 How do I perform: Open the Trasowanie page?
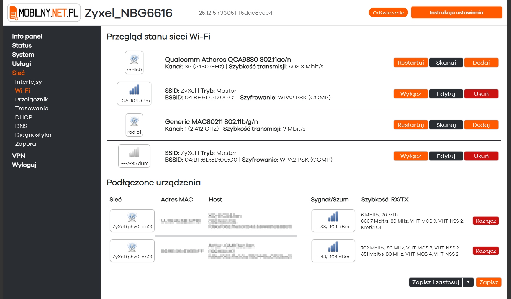click(x=32, y=108)
